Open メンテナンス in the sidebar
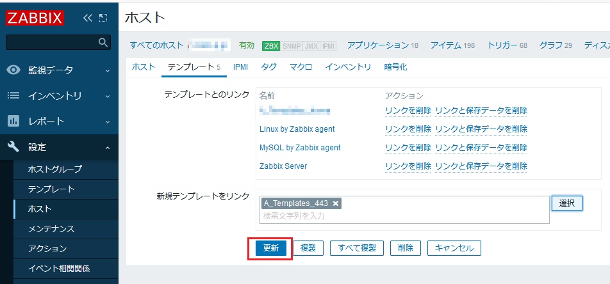 pos(51,228)
